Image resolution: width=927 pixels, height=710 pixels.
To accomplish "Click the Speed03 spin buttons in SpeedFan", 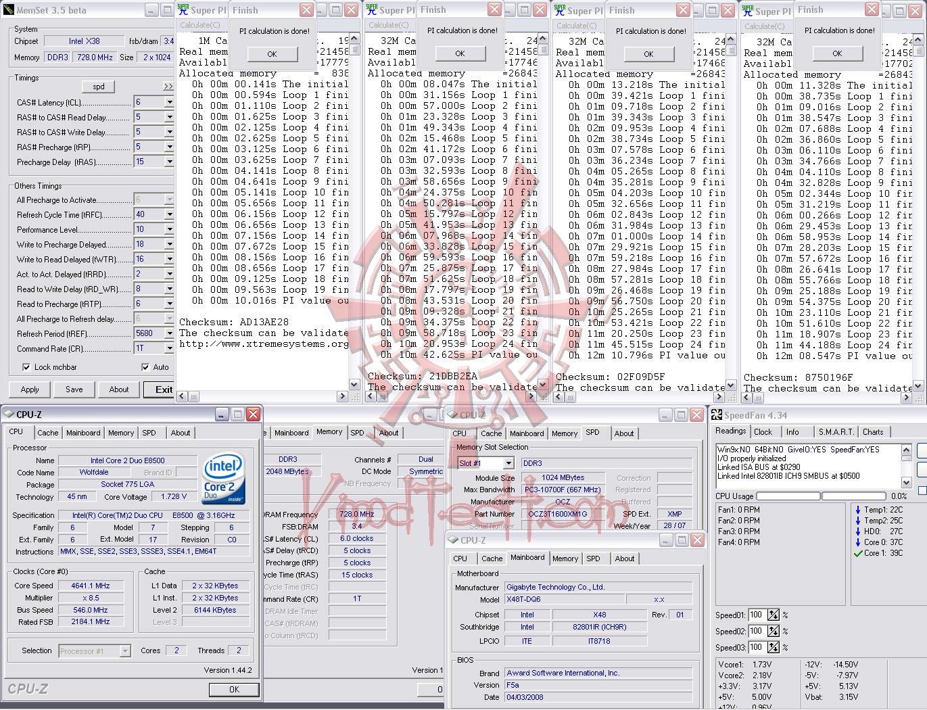I will [x=774, y=648].
